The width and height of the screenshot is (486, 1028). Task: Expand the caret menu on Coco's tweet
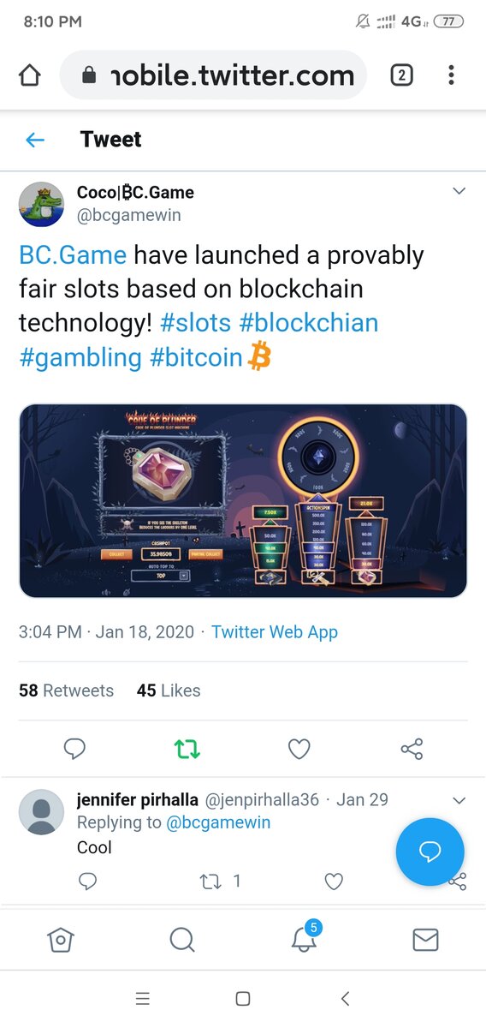point(459,190)
